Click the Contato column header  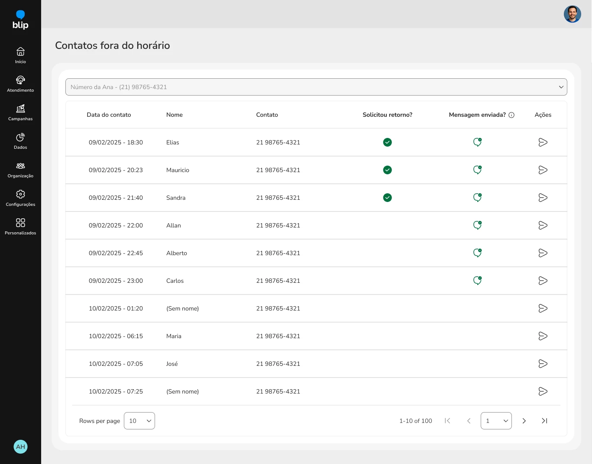[x=267, y=115]
